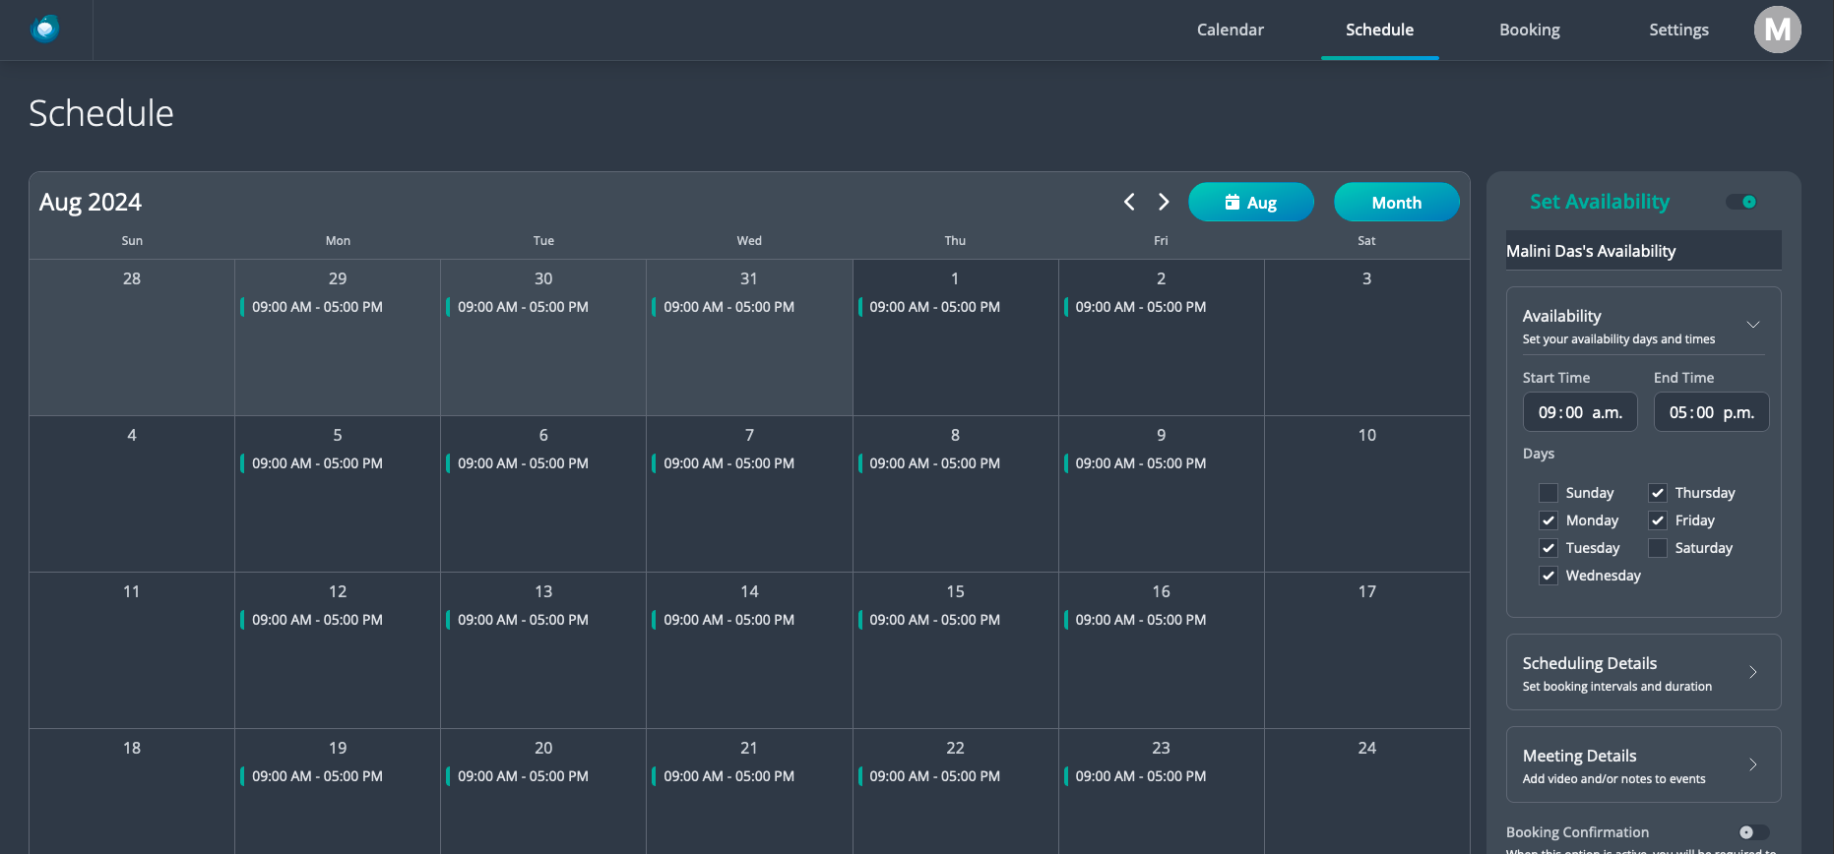Go to previous month arrow
The image size is (1834, 854).
[1129, 202]
